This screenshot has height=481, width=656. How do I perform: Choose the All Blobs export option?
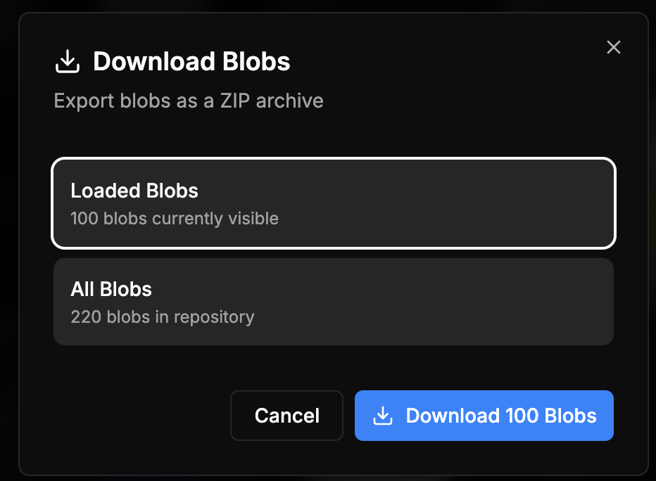334,302
